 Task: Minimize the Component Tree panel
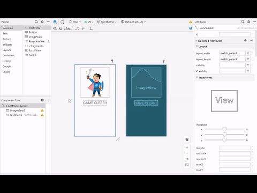pyautogui.click(x=48, y=100)
